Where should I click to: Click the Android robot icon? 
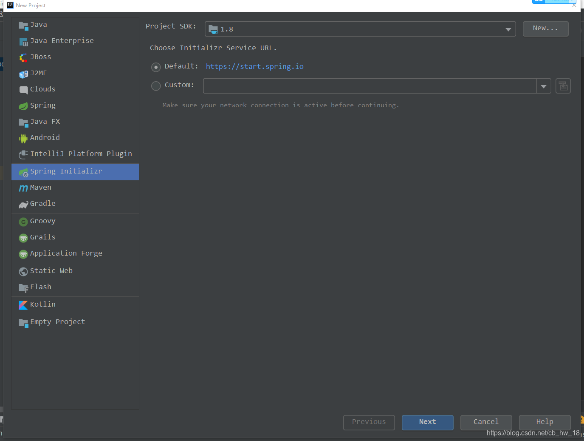23,138
